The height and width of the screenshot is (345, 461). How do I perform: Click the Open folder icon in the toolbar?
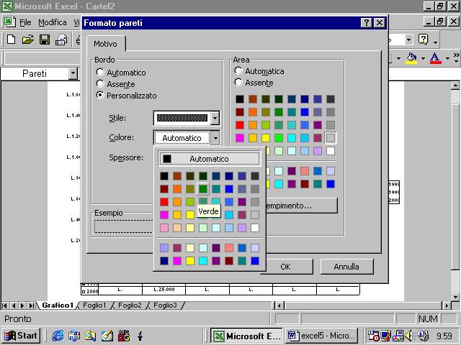(28, 40)
